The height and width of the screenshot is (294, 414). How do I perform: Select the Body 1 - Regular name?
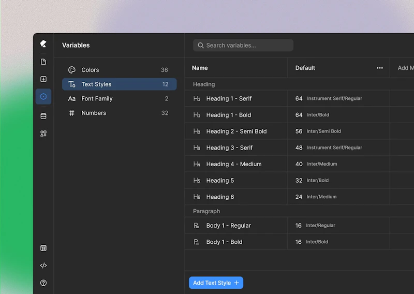(x=228, y=226)
